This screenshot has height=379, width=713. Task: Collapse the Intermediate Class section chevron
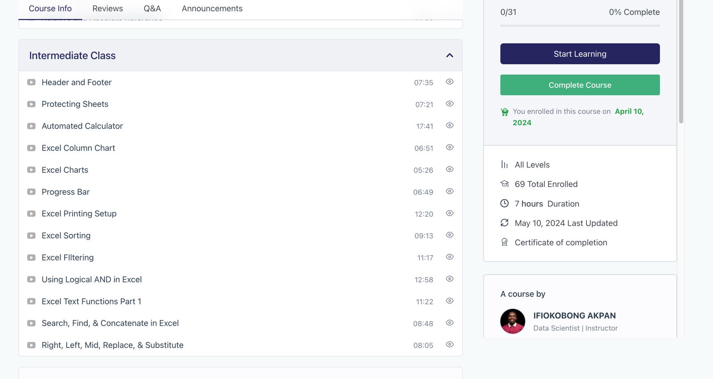450,56
